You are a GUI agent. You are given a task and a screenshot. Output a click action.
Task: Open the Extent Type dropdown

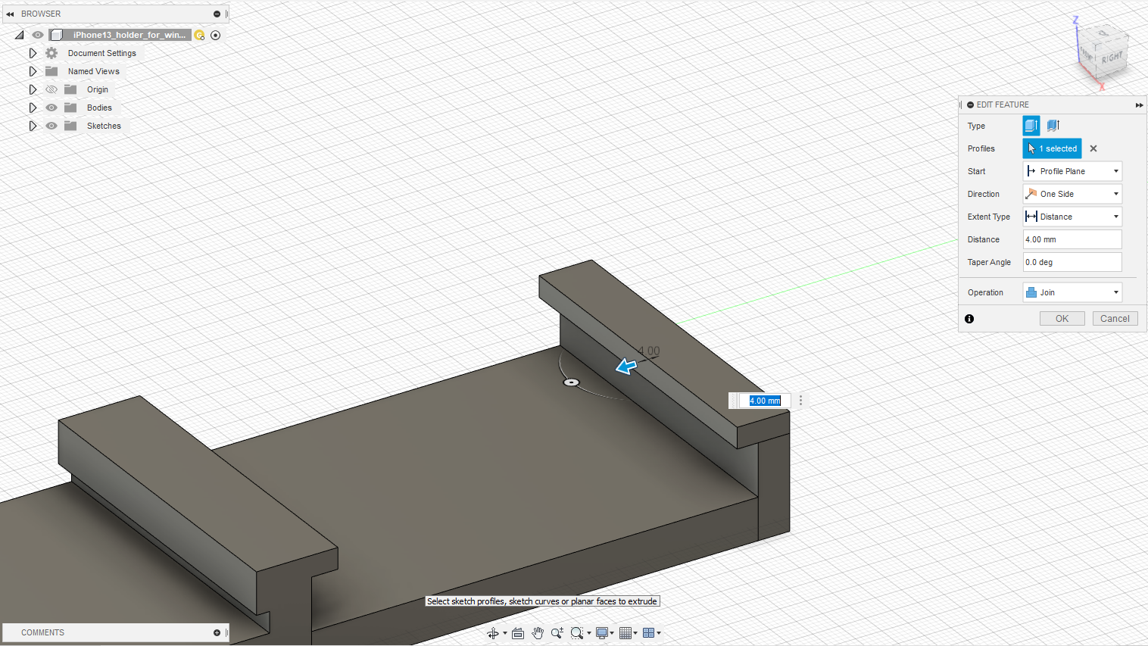(1072, 217)
